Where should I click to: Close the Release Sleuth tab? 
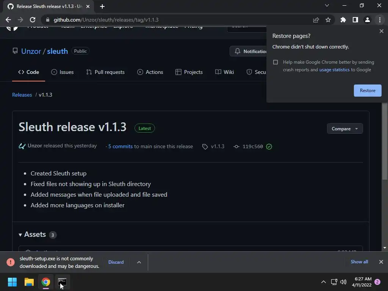tap(88, 6)
